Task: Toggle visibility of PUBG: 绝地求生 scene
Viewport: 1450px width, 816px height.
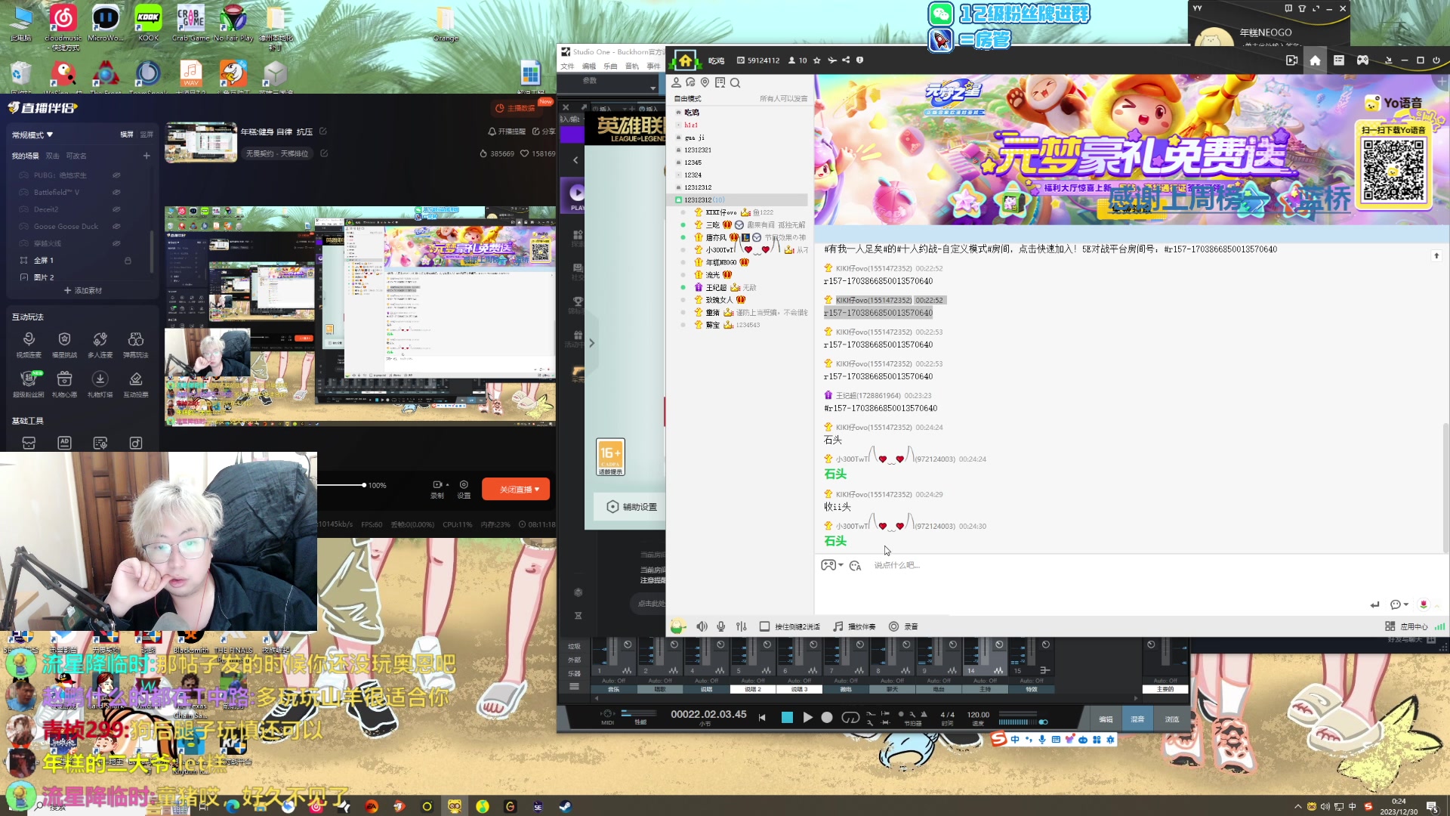Action: pyautogui.click(x=116, y=175)
